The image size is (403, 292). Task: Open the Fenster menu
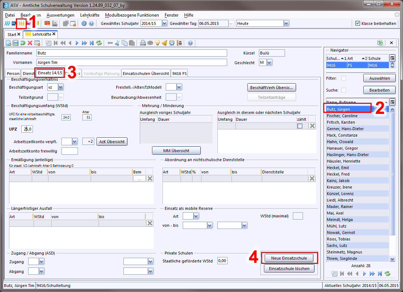[172, 15]
